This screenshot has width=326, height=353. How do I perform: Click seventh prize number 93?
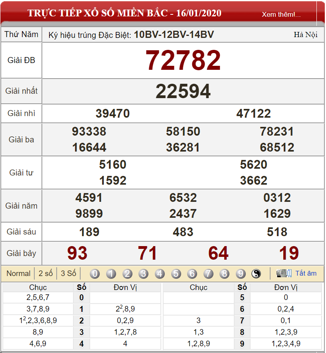[77, 253]
